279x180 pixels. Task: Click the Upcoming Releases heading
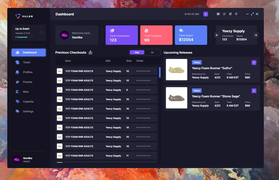coord(178,52)
